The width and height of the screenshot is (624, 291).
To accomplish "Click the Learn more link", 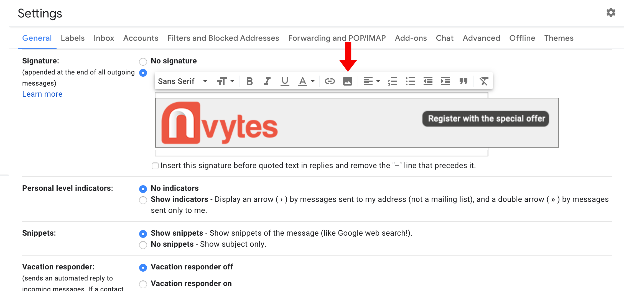I will (x=42, y=94).
